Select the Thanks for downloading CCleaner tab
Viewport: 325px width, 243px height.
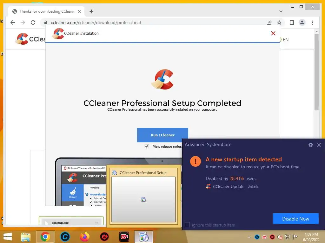[46, 11]
